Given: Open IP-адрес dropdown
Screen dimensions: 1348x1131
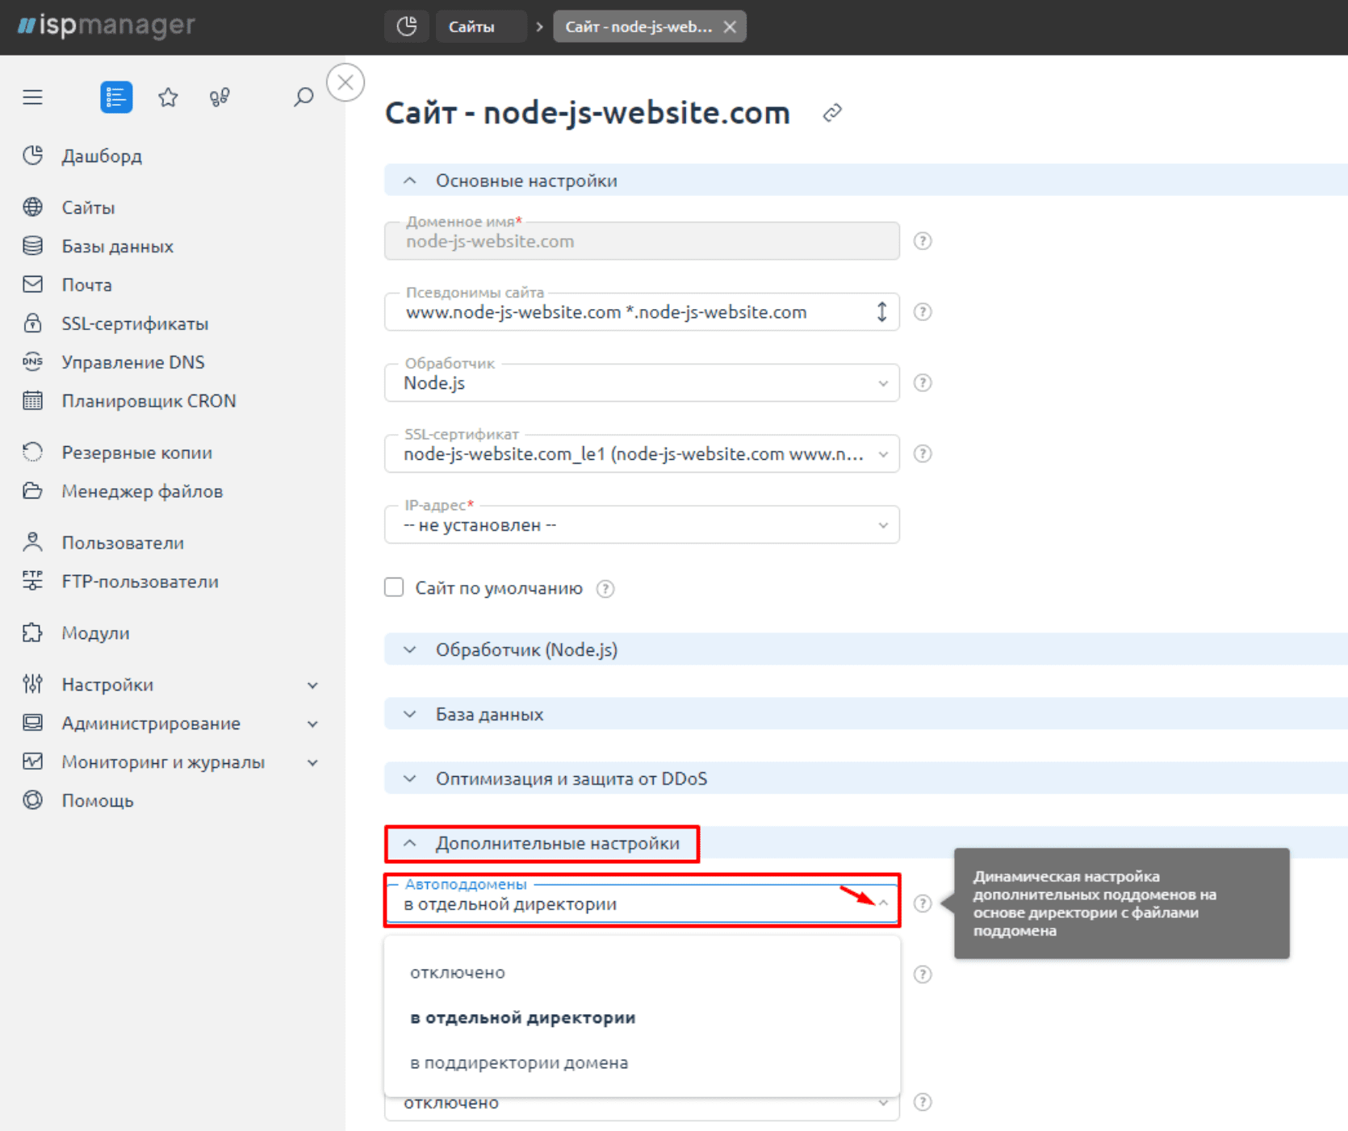Looking at the screenshot, I should (642, 525).
